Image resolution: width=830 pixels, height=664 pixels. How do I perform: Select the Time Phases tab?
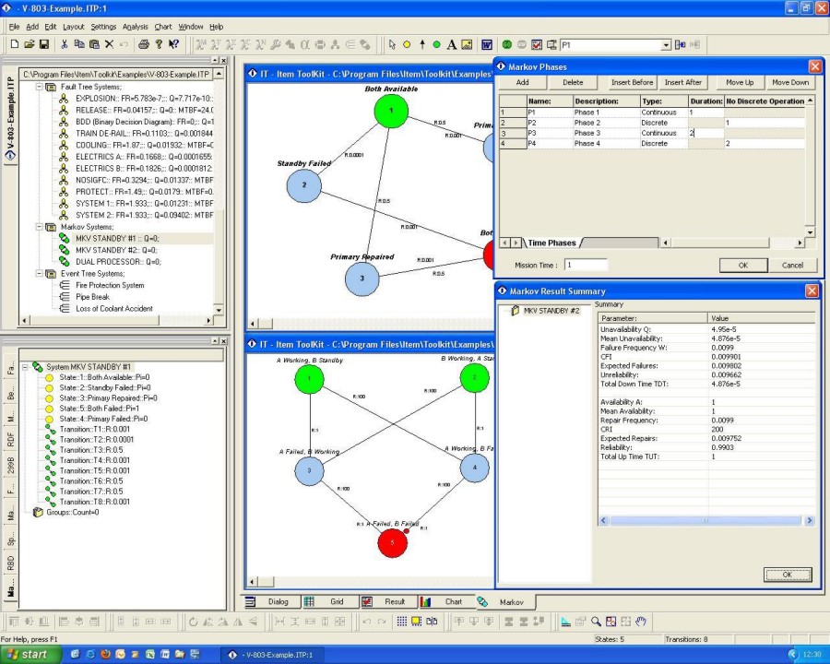point(551,243)
